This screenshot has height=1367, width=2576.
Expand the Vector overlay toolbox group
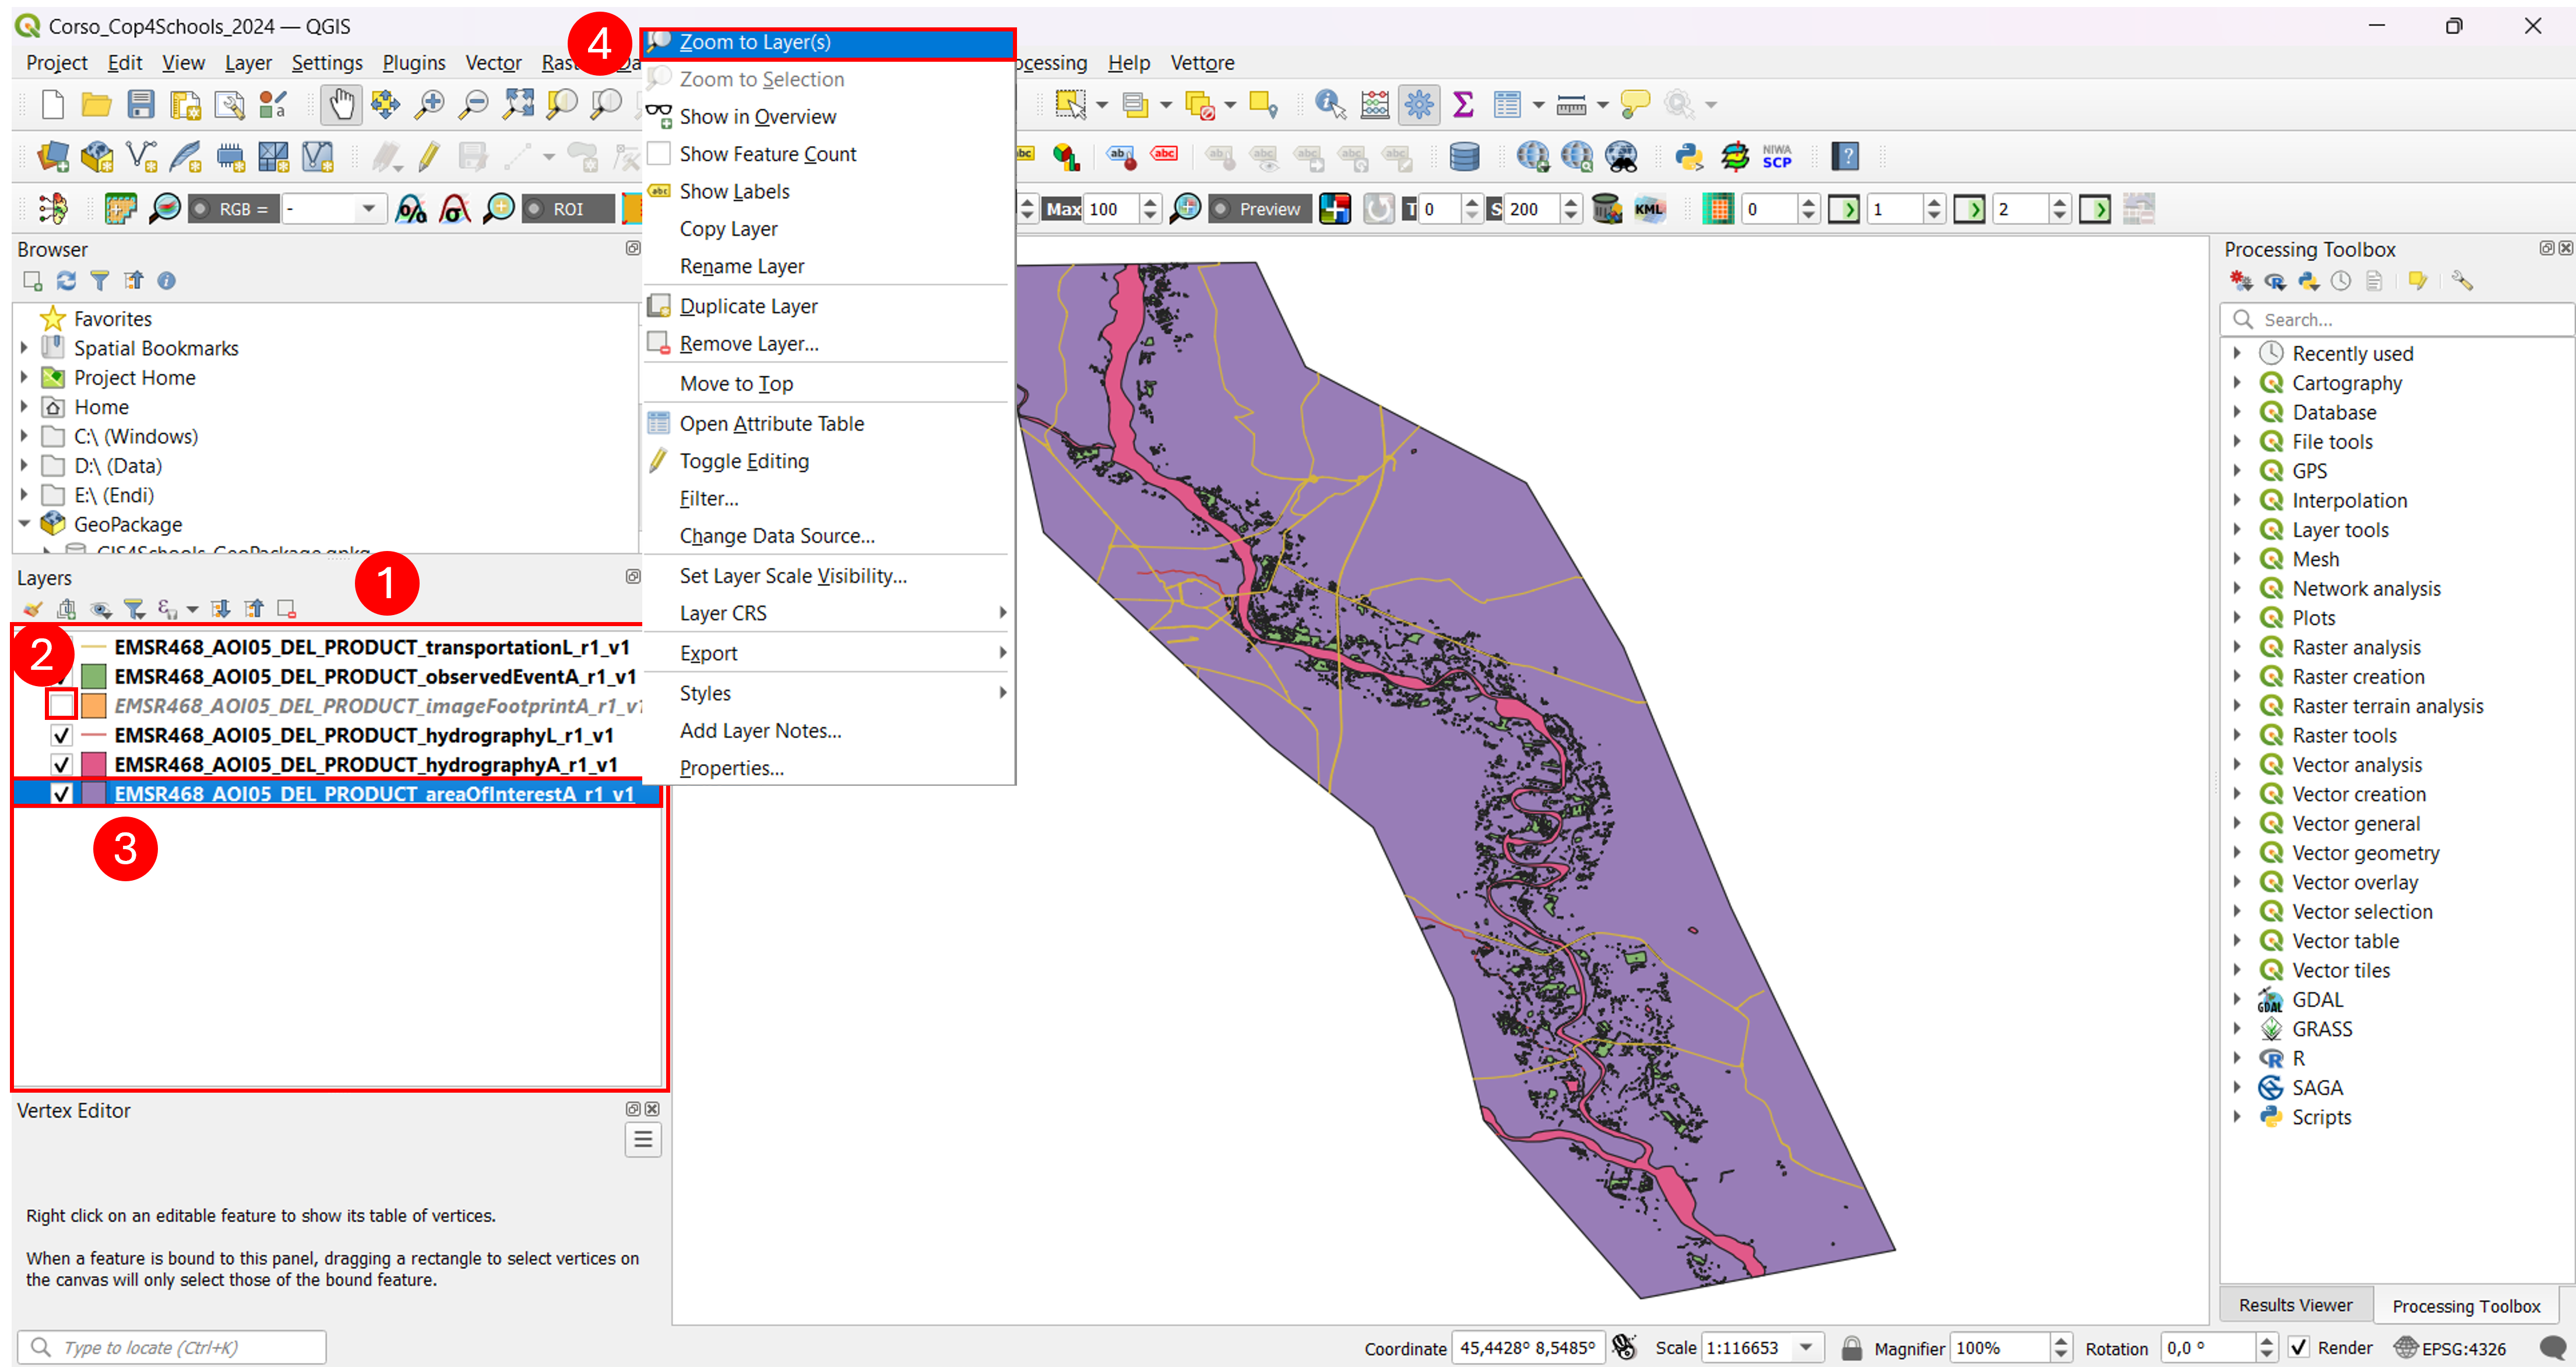2238,882
